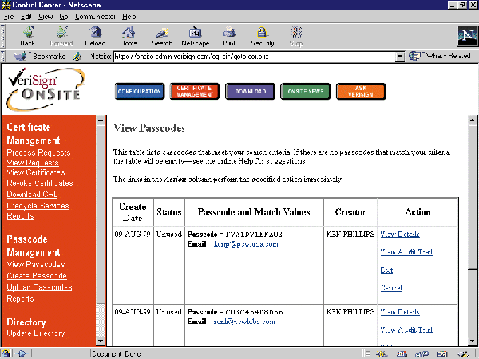Open the View Requests sidebar link
This screenshot has width=479, height=359.
coord(33,163)
